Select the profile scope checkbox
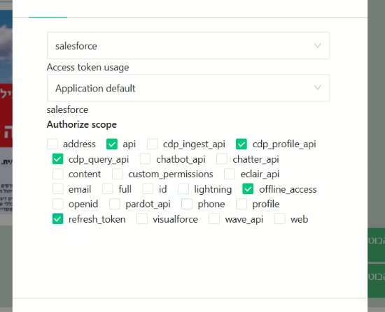 241,204
